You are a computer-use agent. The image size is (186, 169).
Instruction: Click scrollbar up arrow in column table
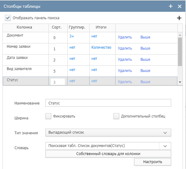[x=180, y=35]
